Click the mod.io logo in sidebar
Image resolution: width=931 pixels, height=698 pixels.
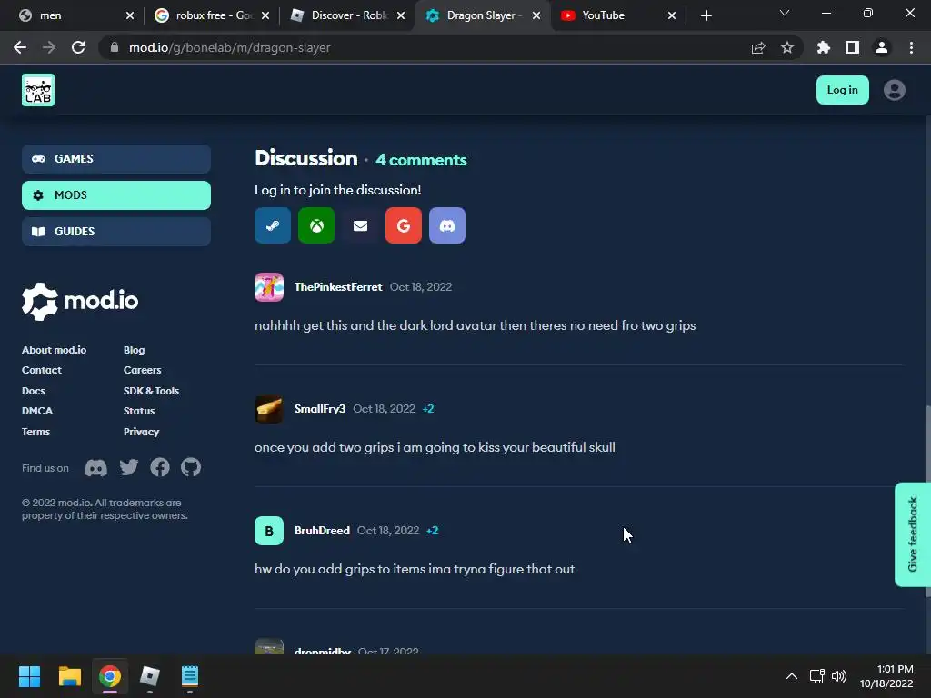coord(80,302)
